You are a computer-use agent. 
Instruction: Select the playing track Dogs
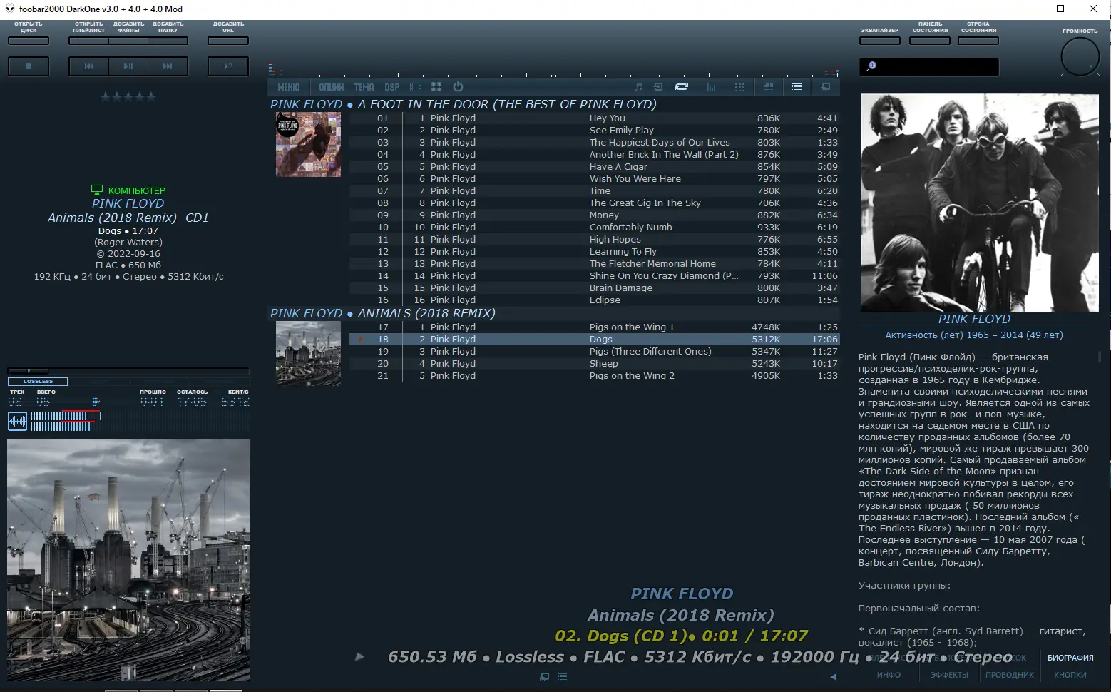click(x=594, y=340)
